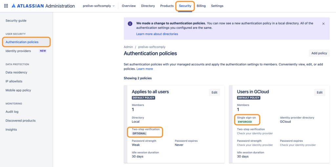
Task: Go to the Overview tab
Action: (x=129, y=6)
